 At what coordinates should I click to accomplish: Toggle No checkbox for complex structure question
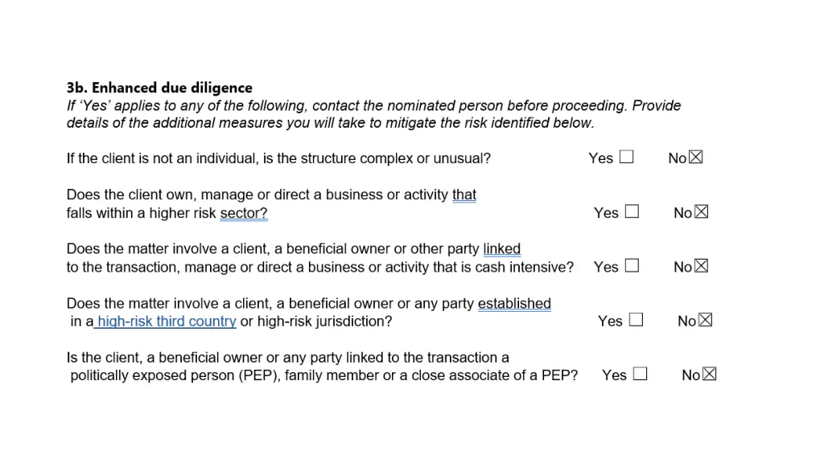(x=696, y=158)
